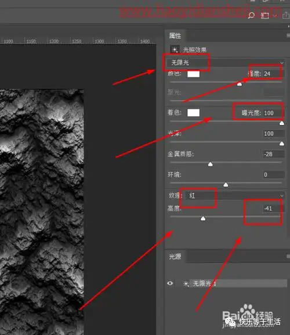Open the workspace switcher icon
The width and height of the screenshot is (290, 335).
(x=265, y=16)
